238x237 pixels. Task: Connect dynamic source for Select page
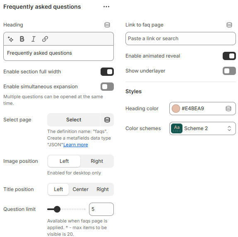point(107,120)
